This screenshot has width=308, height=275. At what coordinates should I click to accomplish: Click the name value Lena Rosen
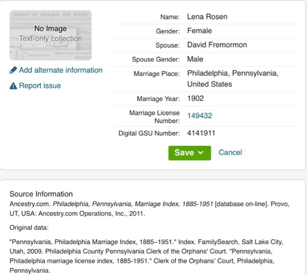pos(207,16)
